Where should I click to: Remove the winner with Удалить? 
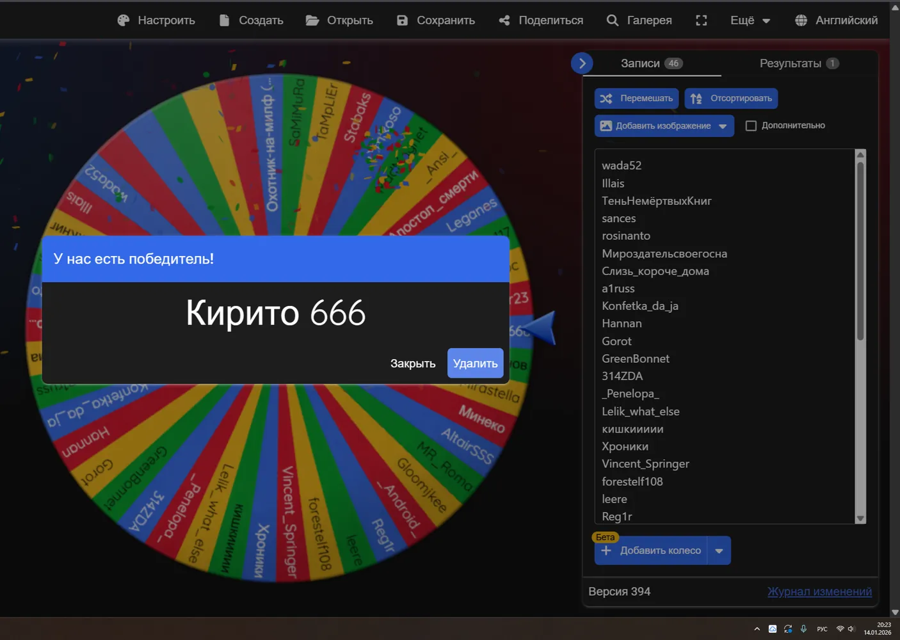tap(475, 364)
